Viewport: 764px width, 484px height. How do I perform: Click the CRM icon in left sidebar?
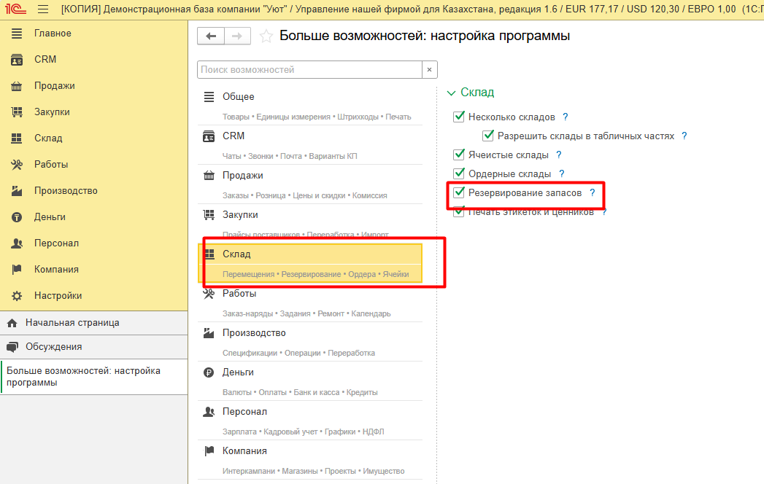[17, 60]
